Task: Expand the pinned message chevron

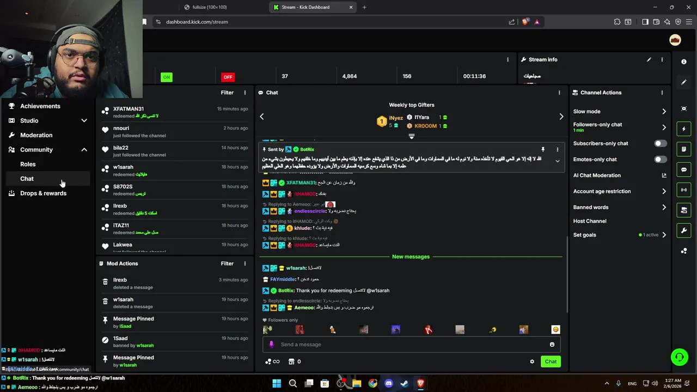Action: coord(557,161)
